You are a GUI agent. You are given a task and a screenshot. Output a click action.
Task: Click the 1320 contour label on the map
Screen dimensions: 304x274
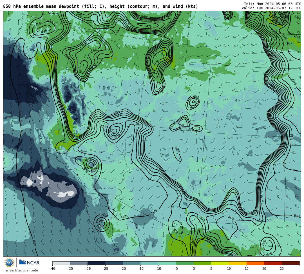285,37
